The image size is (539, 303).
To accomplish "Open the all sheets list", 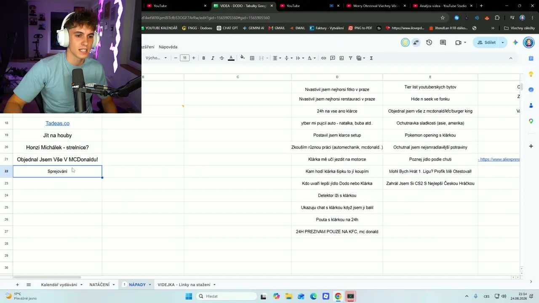I will (29, 285).
